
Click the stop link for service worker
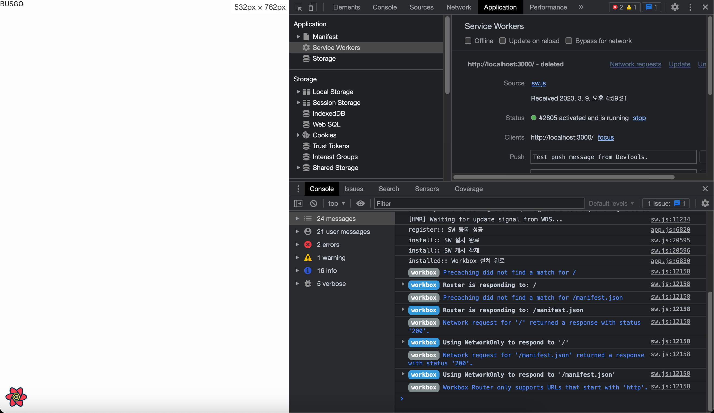pyautogui.click(x=639, y=118)
